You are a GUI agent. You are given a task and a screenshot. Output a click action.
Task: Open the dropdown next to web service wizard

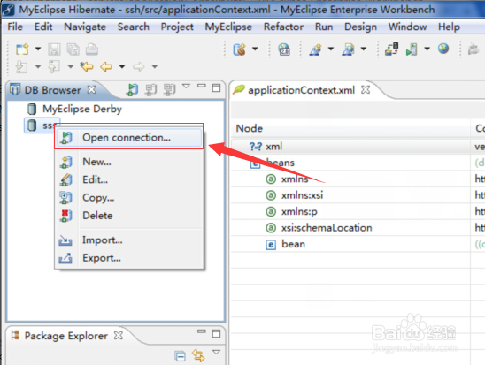pos(331,49)
